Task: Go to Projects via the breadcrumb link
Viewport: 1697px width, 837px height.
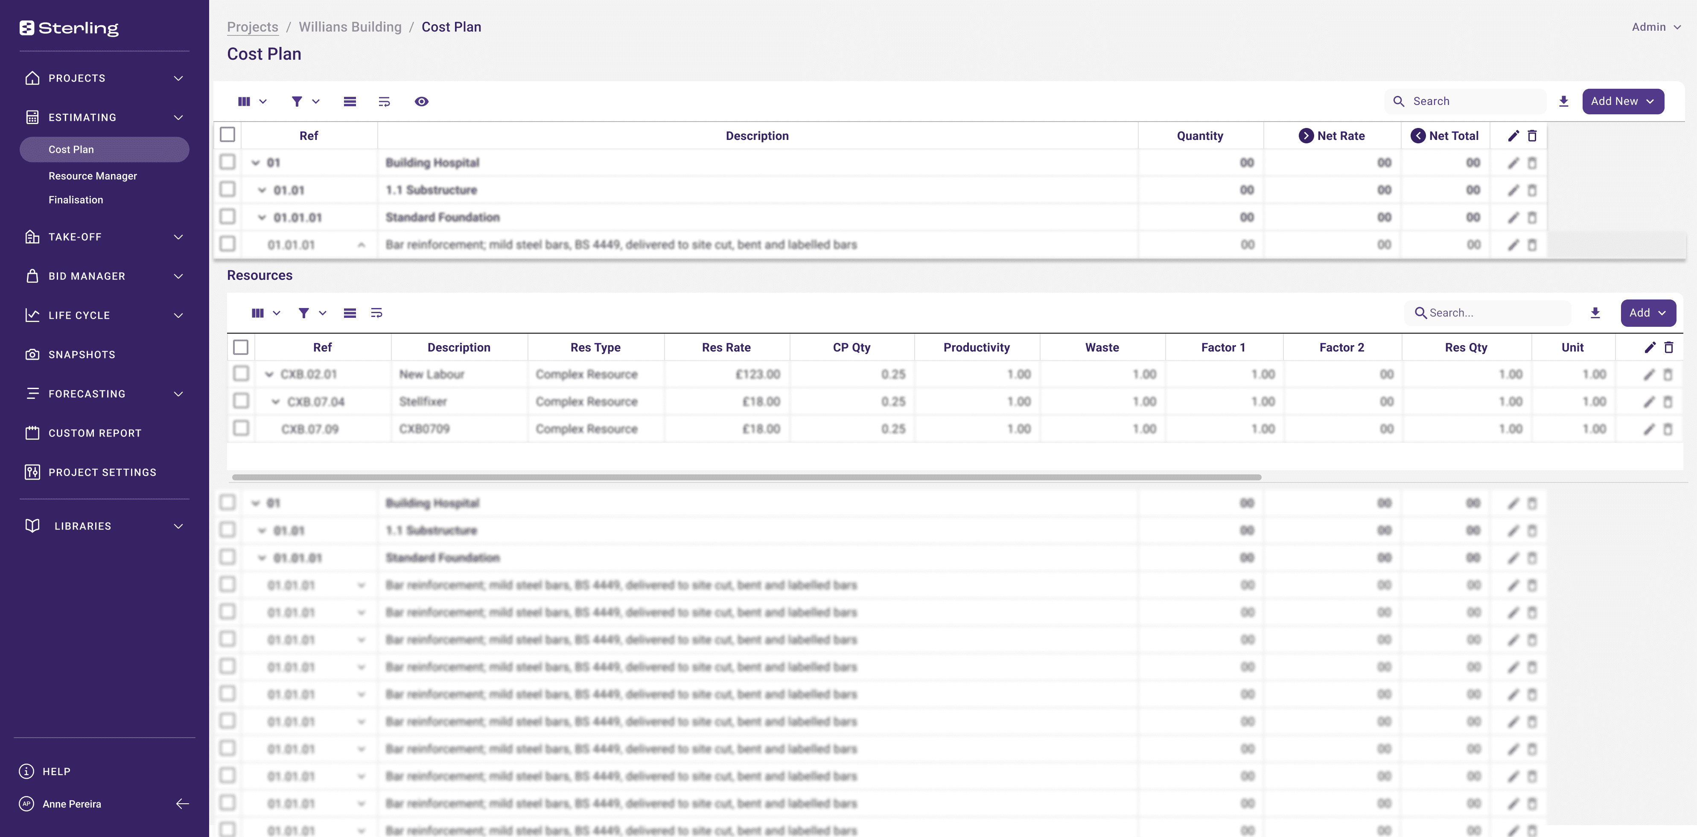Action: [x=252, y=27]
